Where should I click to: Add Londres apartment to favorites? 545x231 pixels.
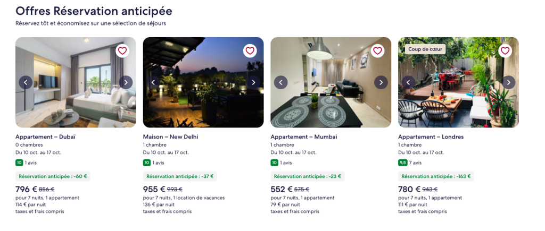tap(505, 51)
